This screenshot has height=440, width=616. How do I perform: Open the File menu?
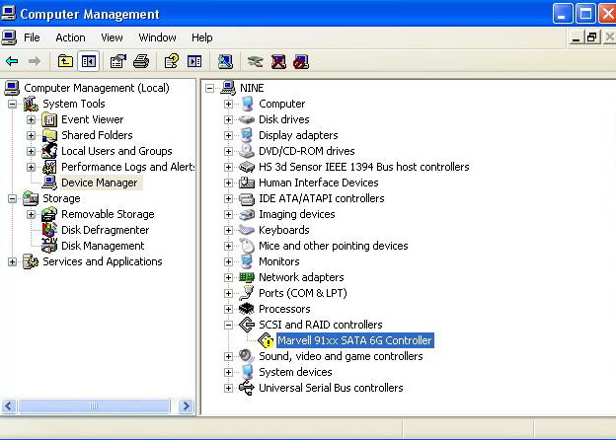click(32, 37)
